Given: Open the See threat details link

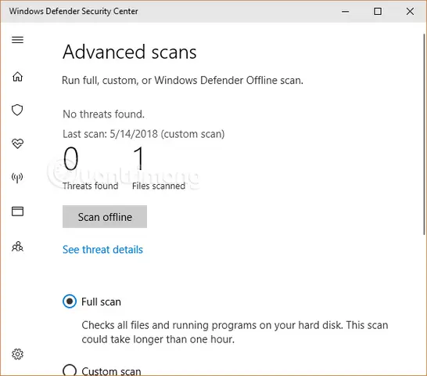Looking at the screenshot, I should 102,250.
